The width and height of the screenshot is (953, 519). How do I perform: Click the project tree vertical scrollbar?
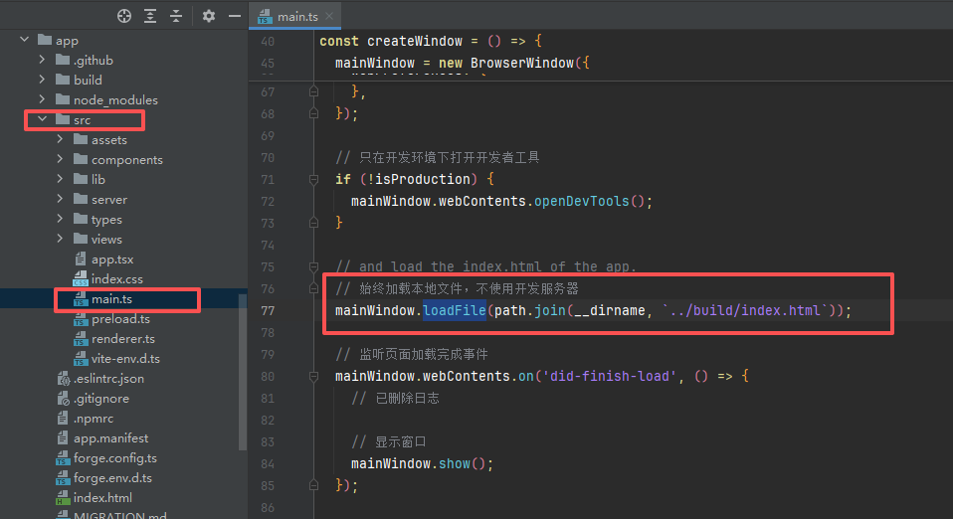243,372
